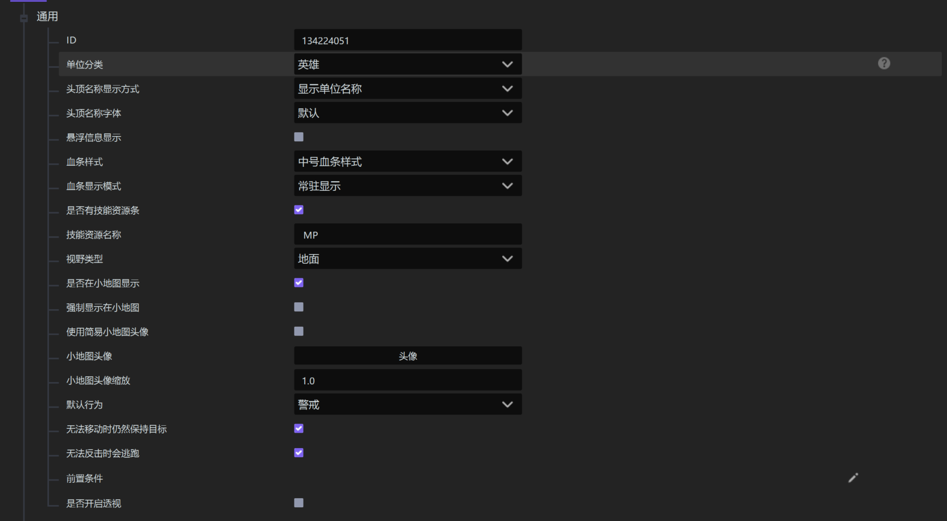Uncheck 无法移动时仍然保持目标 checkbox
947x521 pixels.
tap(299, 428)
